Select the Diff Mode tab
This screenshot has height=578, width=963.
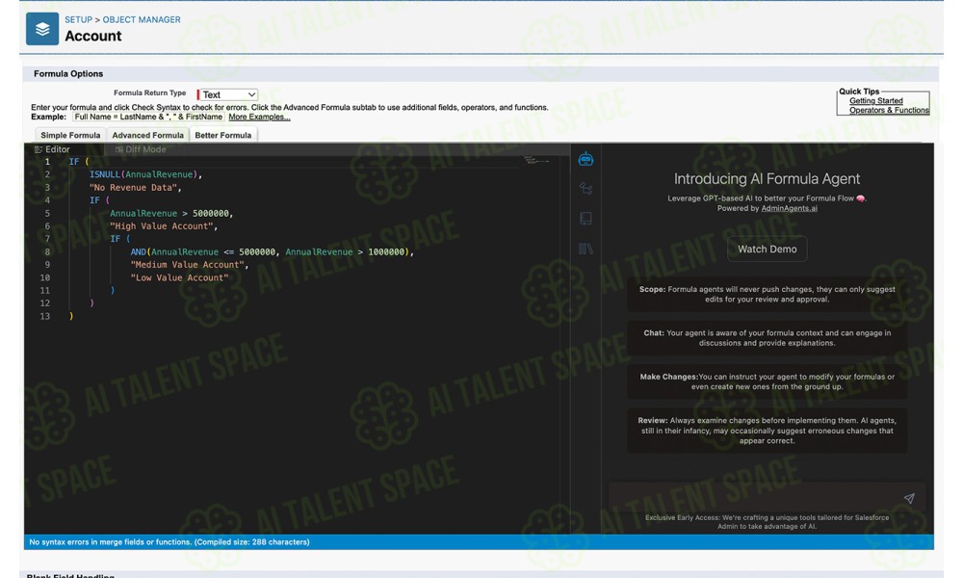141,149
